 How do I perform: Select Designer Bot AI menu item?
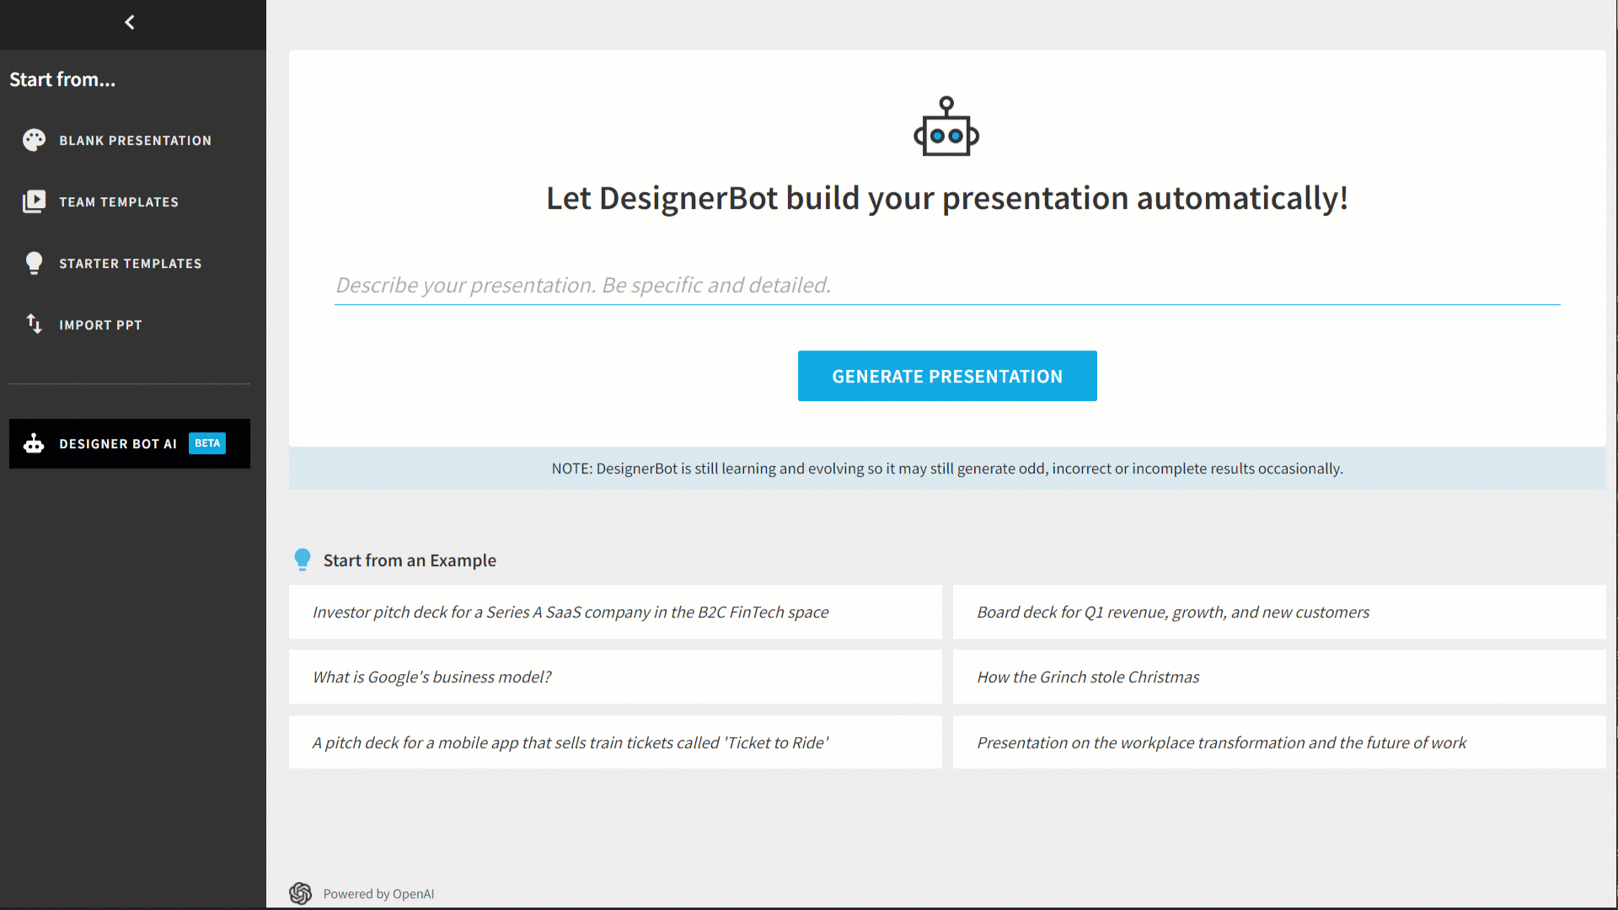[x=130, y=443]
